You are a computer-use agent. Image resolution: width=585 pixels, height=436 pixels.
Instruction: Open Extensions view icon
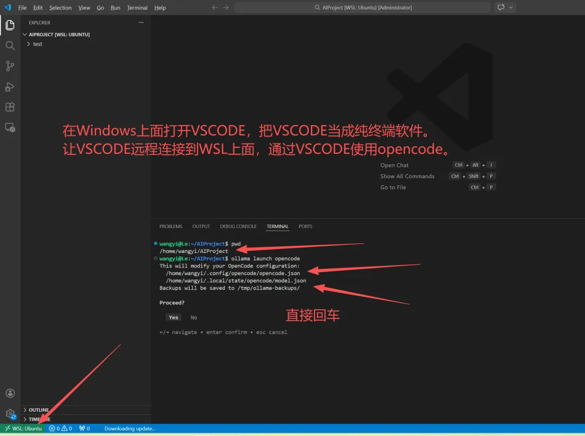tap(10, 107)
